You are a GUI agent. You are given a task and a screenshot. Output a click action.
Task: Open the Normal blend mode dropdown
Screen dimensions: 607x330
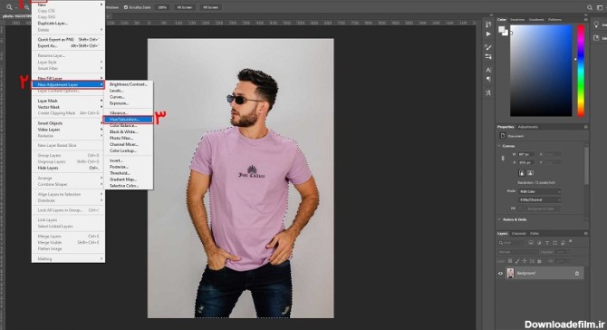pos(517,252)
